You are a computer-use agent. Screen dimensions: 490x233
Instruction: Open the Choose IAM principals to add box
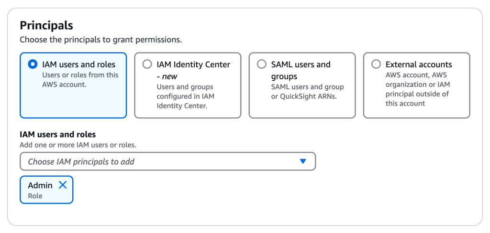point(158,161)
